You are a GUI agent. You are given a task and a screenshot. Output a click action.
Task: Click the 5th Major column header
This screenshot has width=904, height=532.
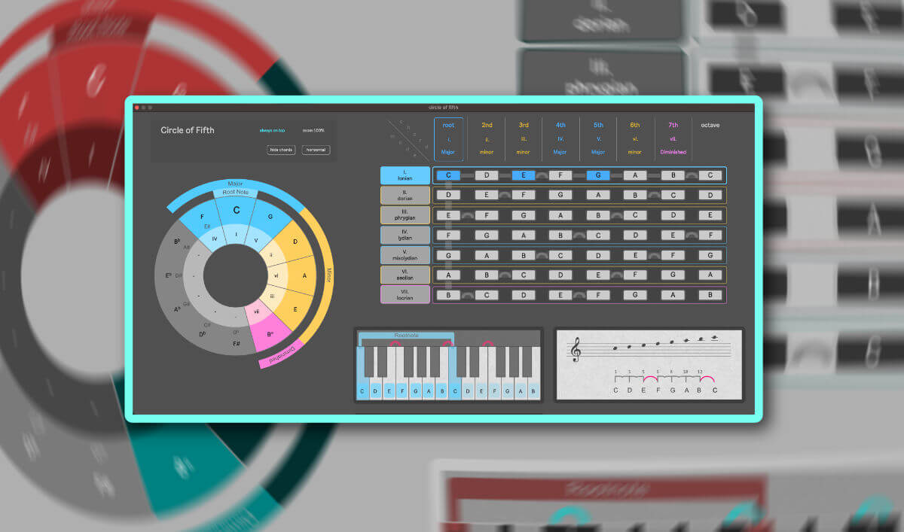coord(598,138)
